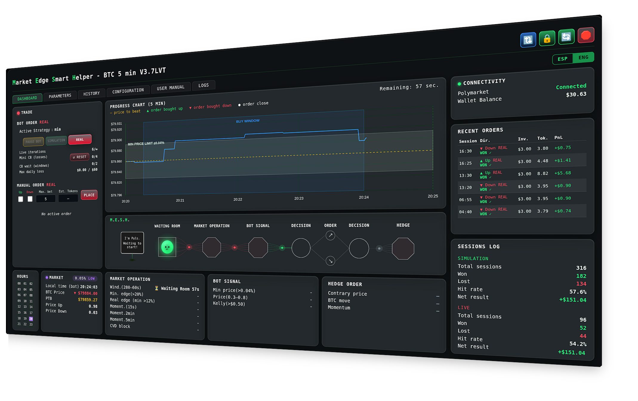Click the red stop octagon button
Image resolution: width=638 pixels, height=401 pixels.
586,35
